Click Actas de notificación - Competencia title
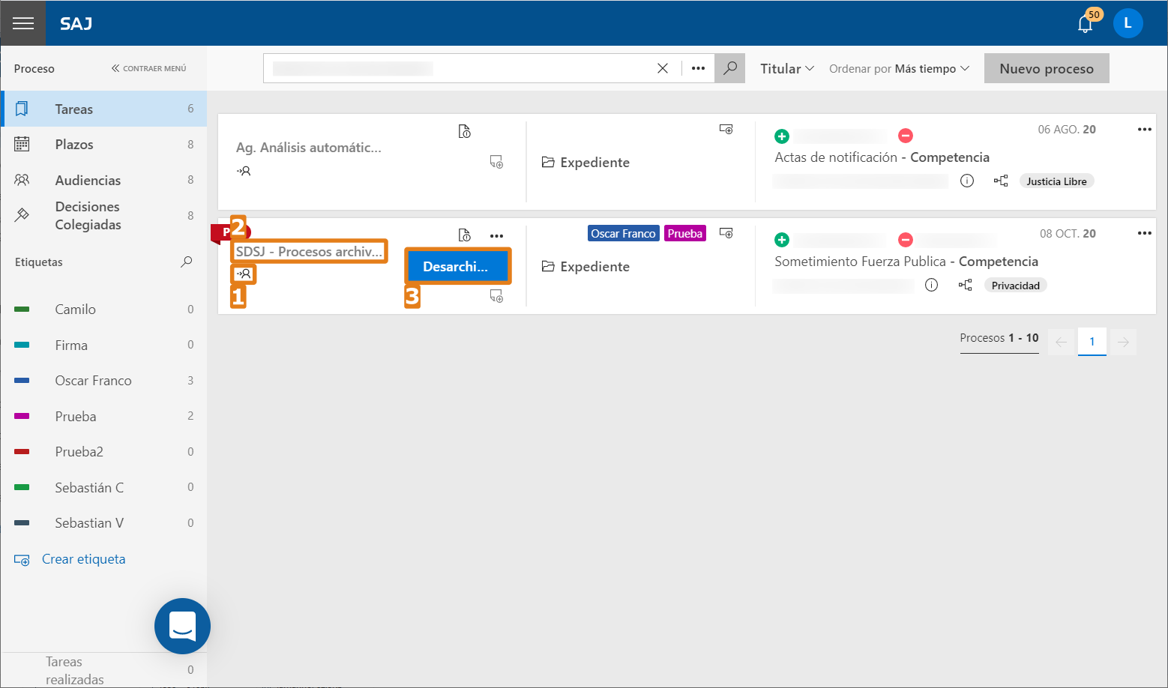 click(x=882, y=157)
